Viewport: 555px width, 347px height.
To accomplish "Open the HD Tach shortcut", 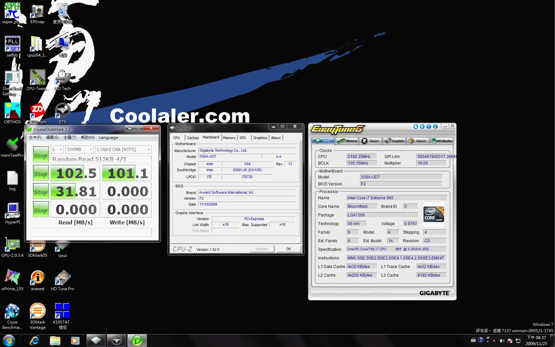I will 63,80.
